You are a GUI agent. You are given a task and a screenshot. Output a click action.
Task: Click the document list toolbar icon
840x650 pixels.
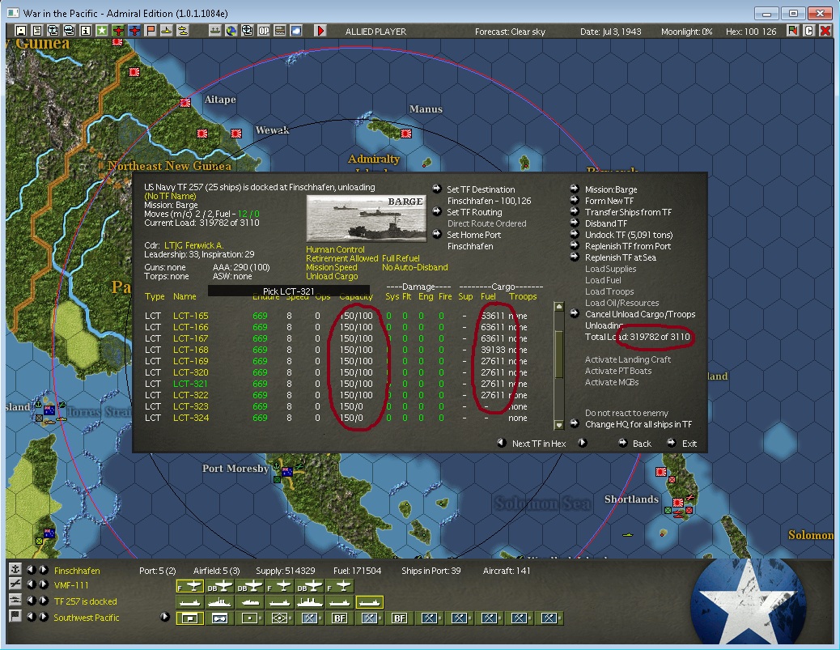point(36,31)
